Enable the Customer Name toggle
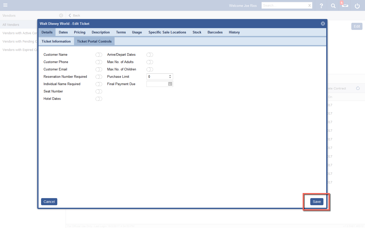365x228 pixels. pyautogui.click(x=99, y=55)
